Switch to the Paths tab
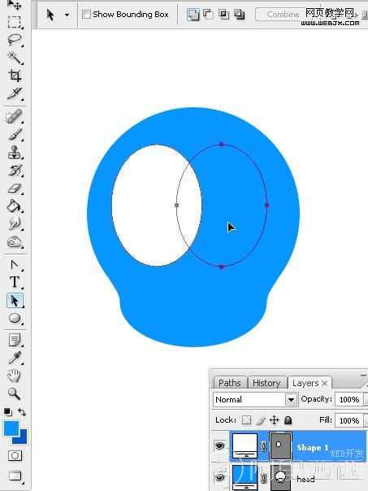 tap(230, 383)
